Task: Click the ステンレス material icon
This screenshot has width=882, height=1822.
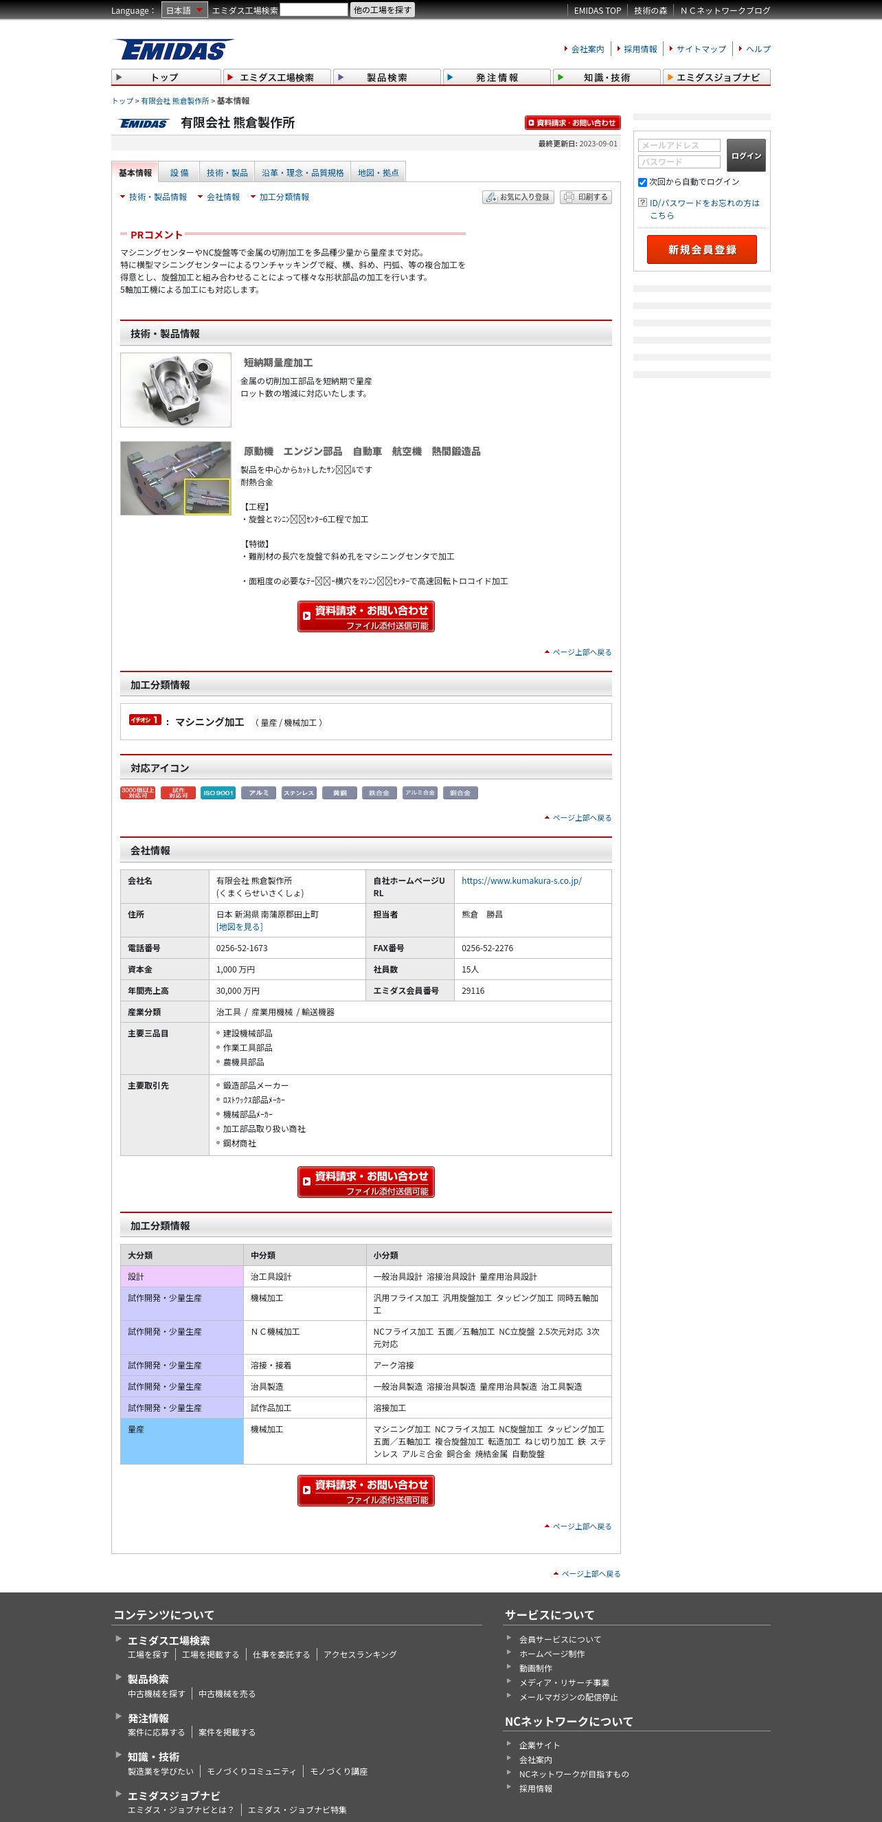Action: pos(299,793)
